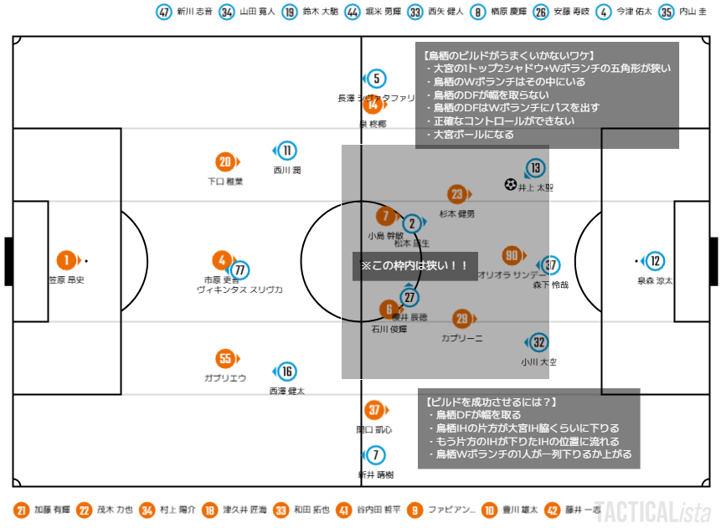Select orange player marker number 90
Viewport: 726px width, 528px height.
pos(512,255)
